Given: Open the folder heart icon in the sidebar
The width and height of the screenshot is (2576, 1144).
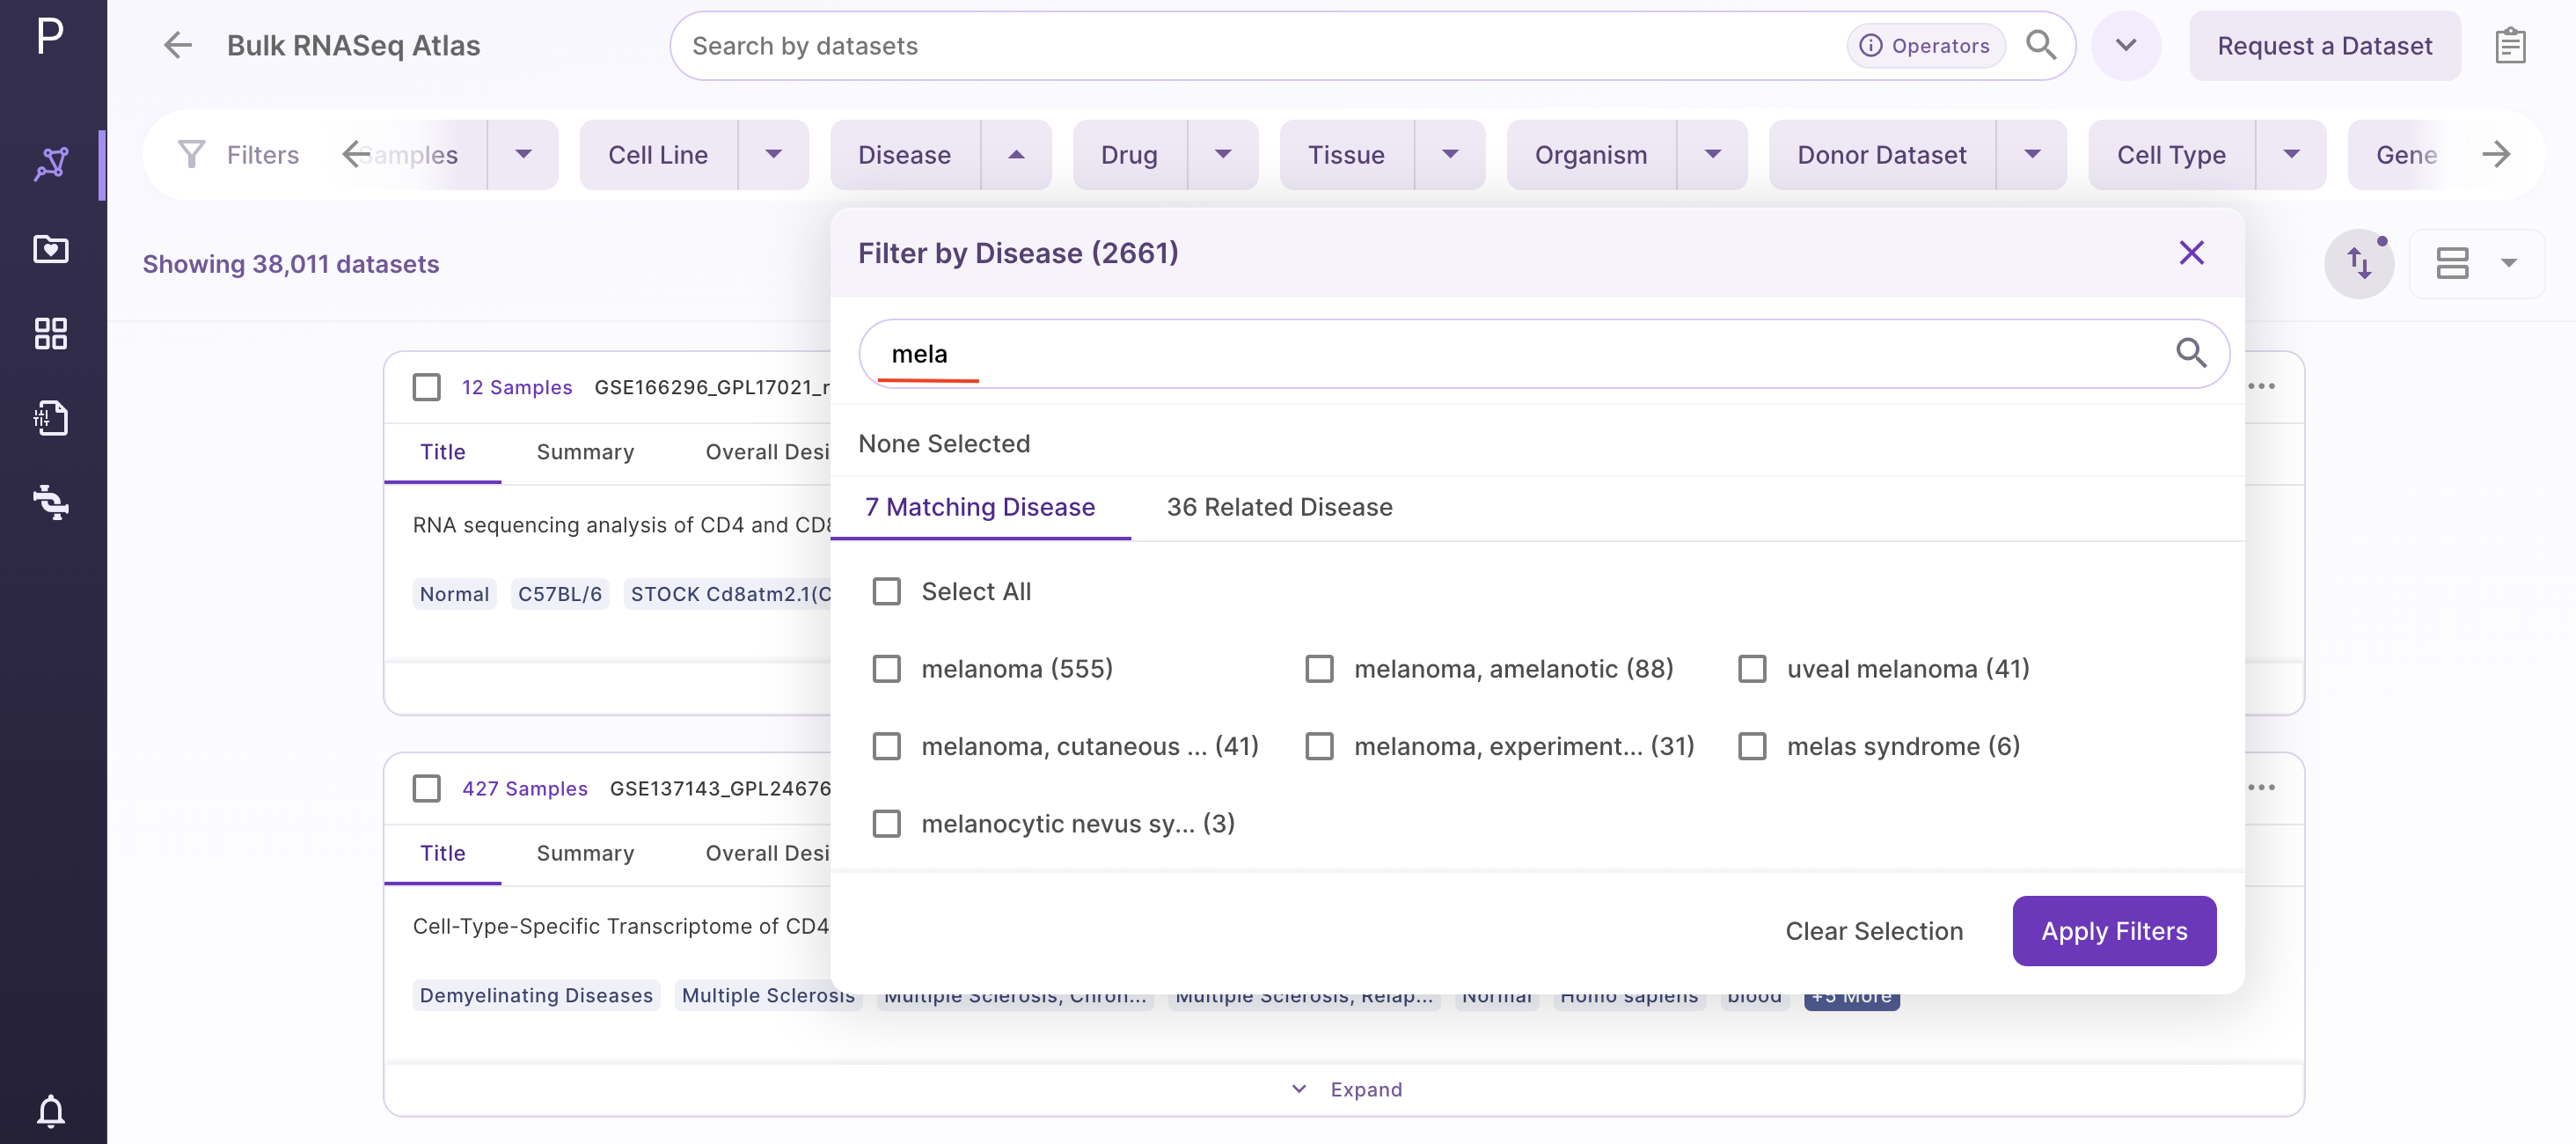Looking at the screenshot, I should [51, 248].
